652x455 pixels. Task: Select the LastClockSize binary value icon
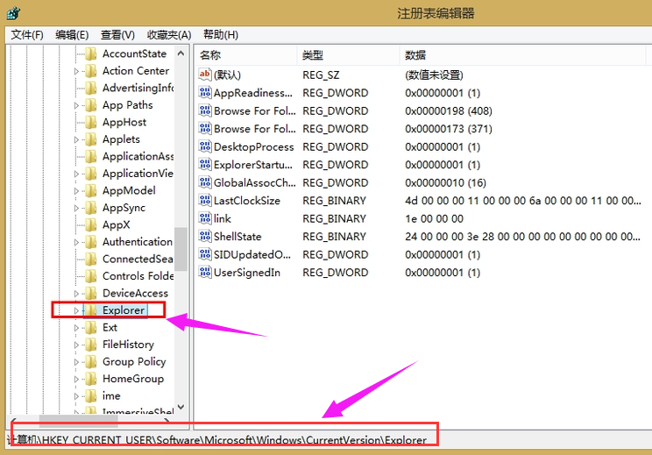[x=206, y=201]
